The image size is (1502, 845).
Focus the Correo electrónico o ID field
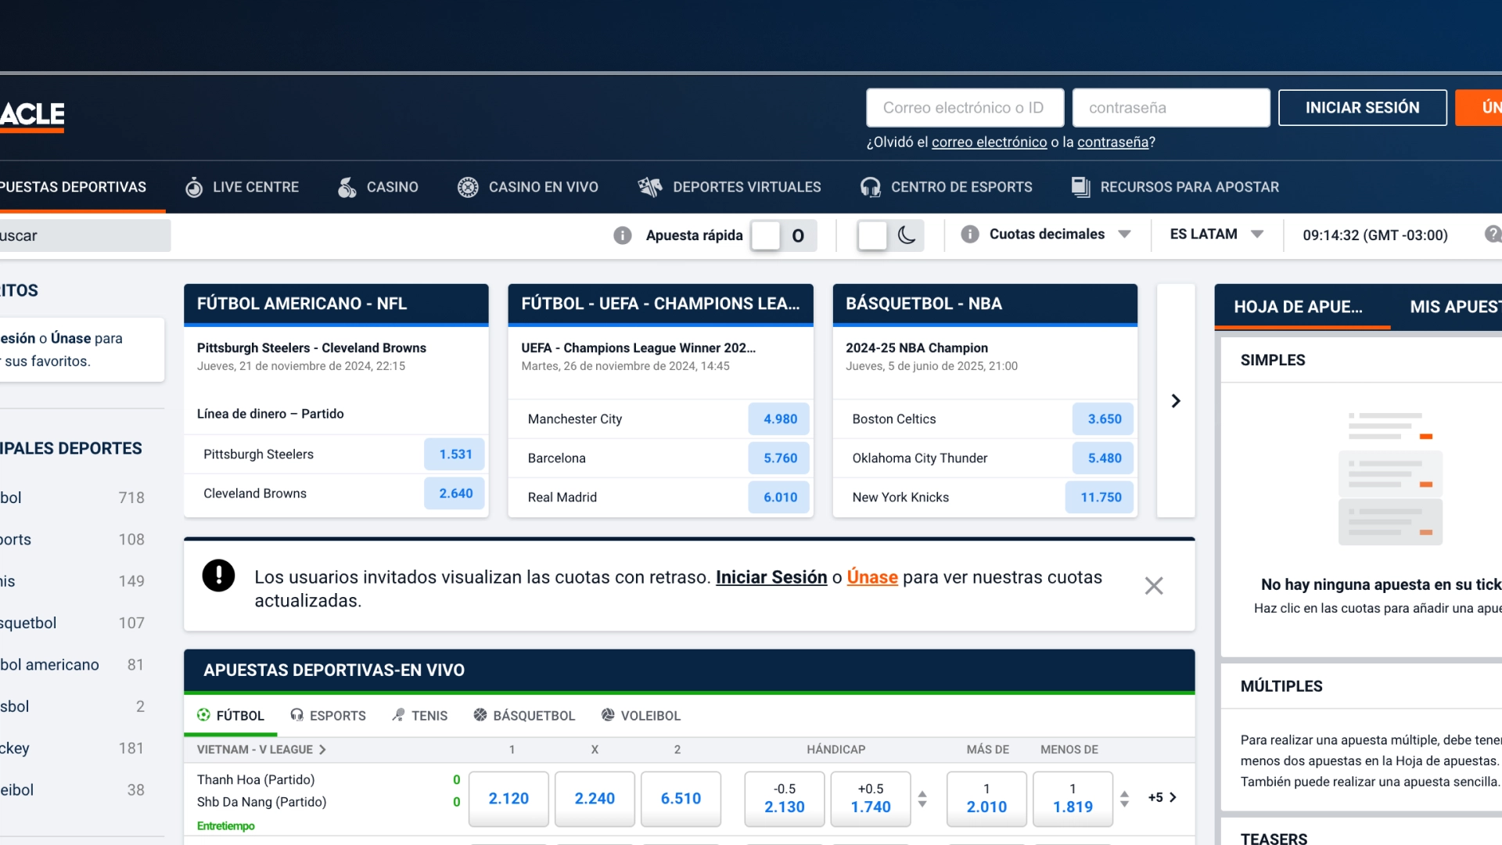point(965,107)
